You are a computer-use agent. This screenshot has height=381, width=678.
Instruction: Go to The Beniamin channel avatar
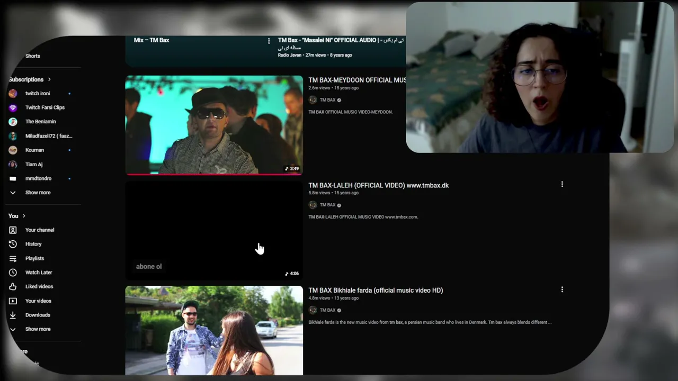pyautogui.click(x=13, y=122)
